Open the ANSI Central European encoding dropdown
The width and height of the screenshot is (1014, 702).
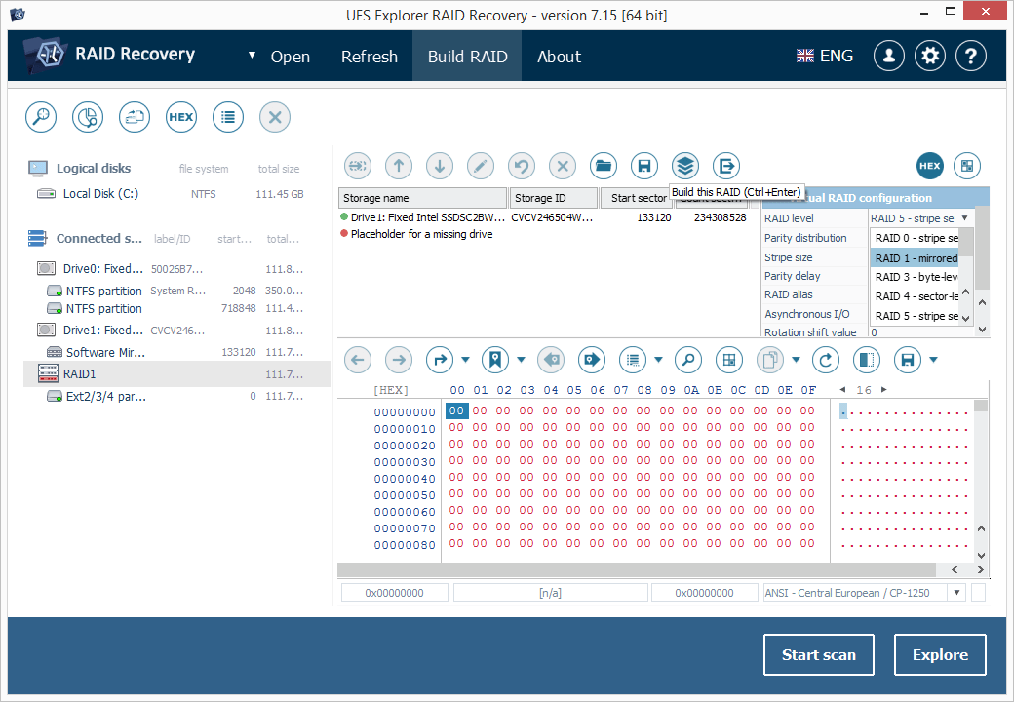pos(956,593)
